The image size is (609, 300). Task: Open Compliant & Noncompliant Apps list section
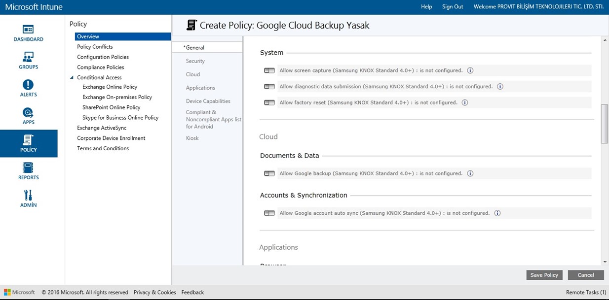[x=214, y=119]
